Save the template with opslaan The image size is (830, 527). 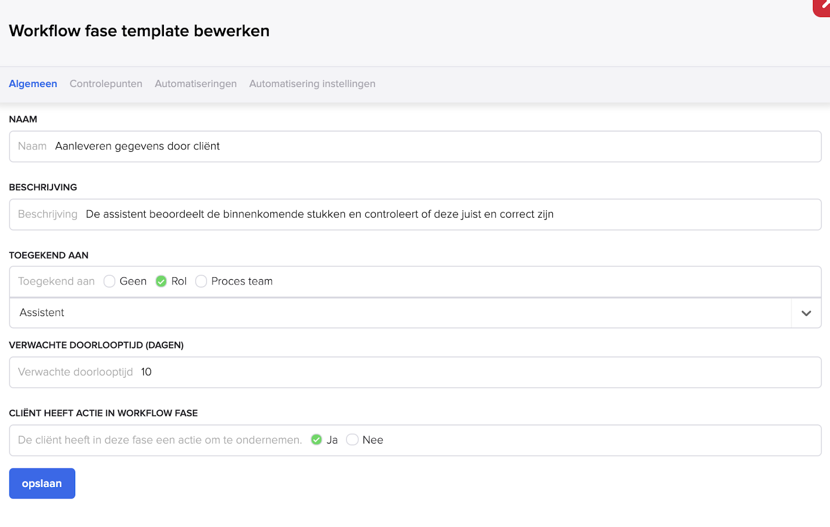pyautogui.click(x=42, y=483)
